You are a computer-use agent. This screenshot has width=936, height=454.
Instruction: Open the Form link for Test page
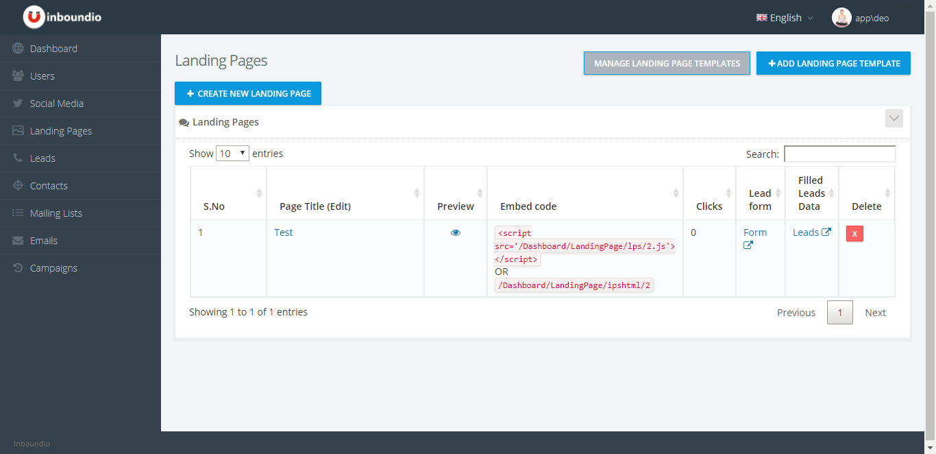(x=755, y=232)
